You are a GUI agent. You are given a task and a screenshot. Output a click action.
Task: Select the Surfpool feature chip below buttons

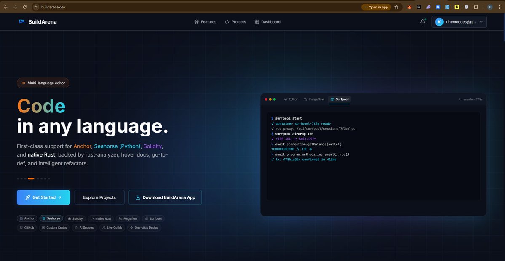point(153,218)
